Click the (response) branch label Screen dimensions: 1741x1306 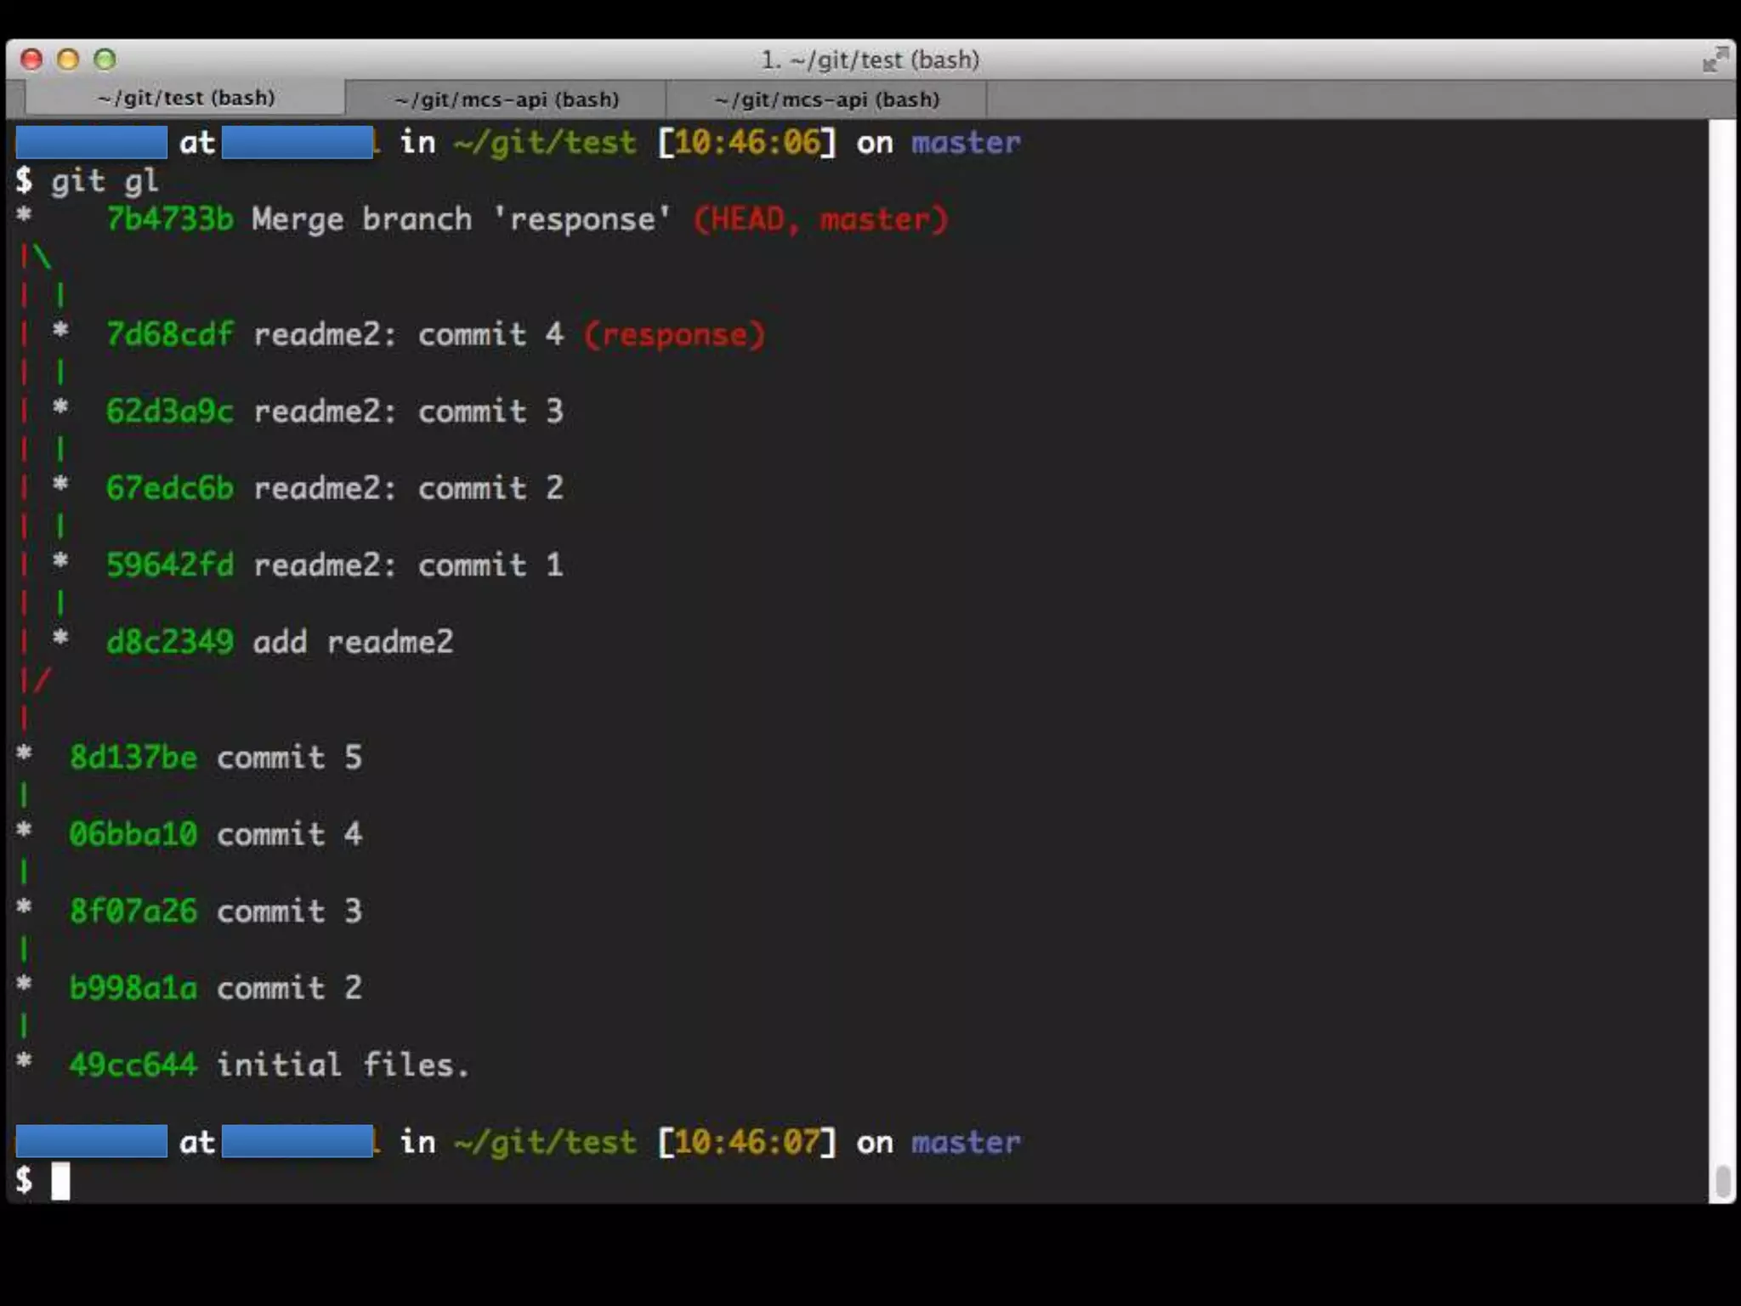(675, 335)
